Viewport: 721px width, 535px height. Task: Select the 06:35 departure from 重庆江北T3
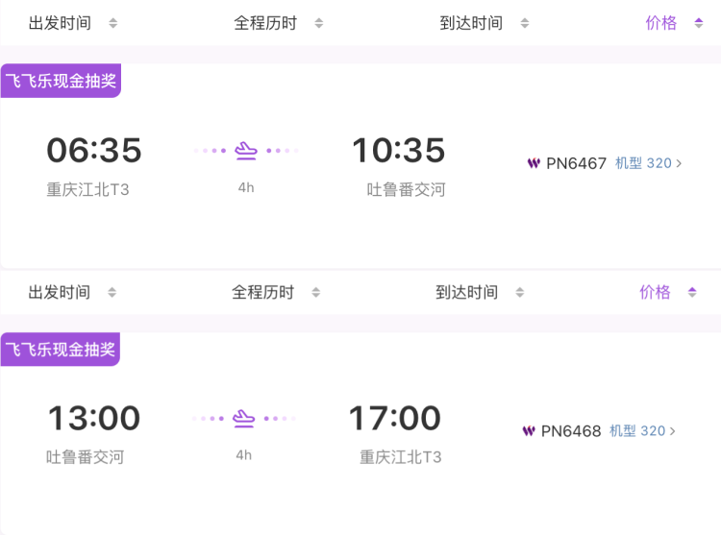(x=94, y=151)
